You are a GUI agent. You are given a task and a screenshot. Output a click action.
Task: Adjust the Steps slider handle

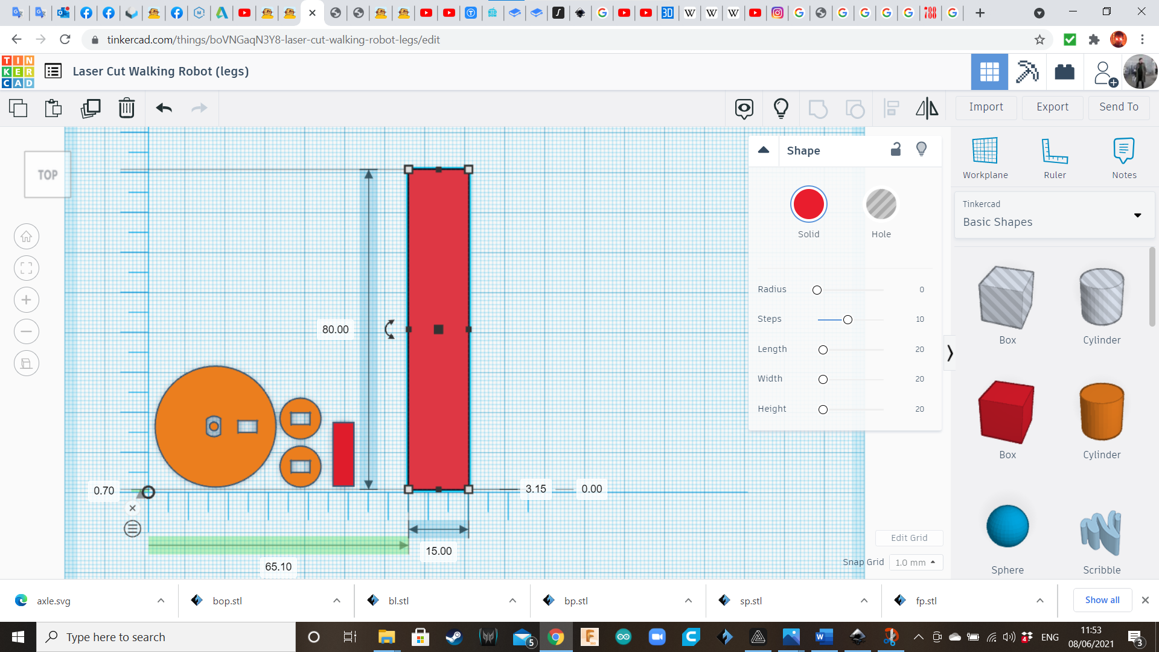pos(848,319)
